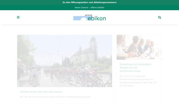Open the site search magnifier icon
Viewport: 179px width, 112px height.
tap(160, 17)
